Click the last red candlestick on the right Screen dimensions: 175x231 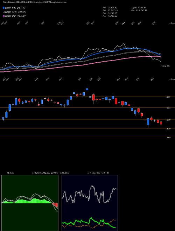click(x=161, y=123)
